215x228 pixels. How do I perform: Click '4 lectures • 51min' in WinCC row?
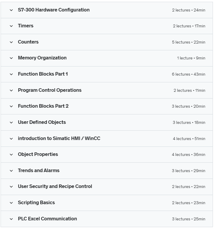[189, 139]
